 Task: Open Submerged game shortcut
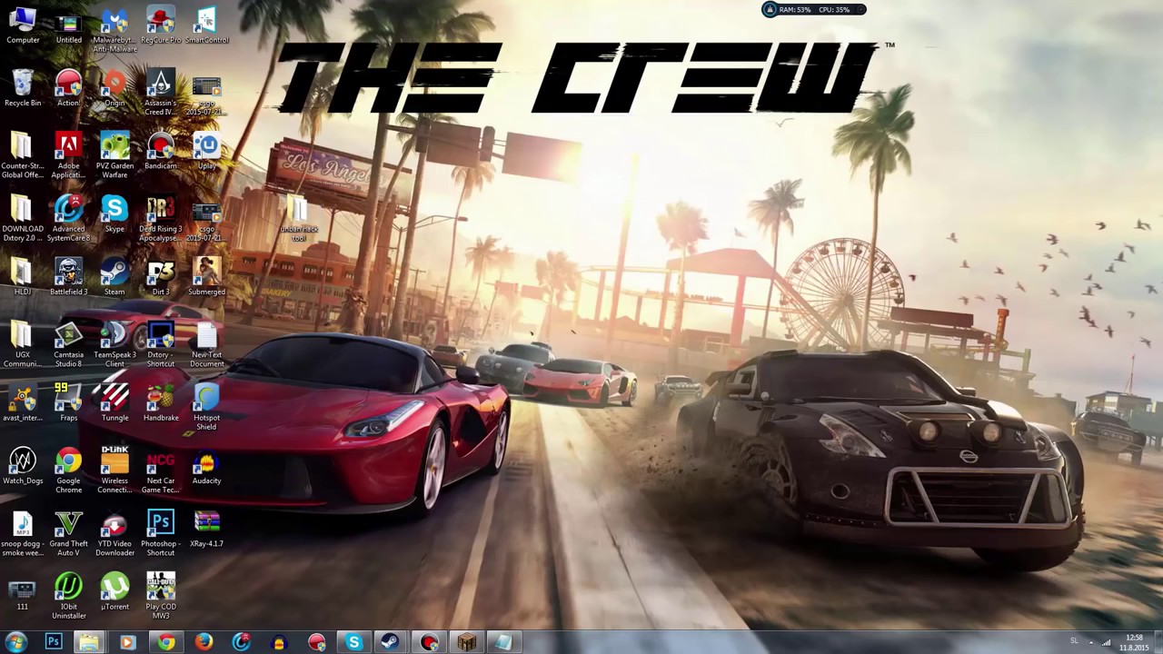pos(206,277)
